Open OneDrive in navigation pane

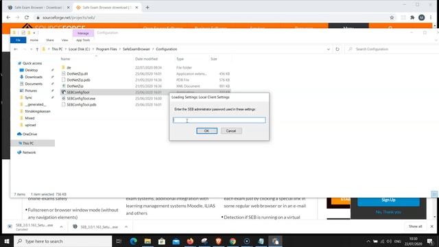[29, 134]
